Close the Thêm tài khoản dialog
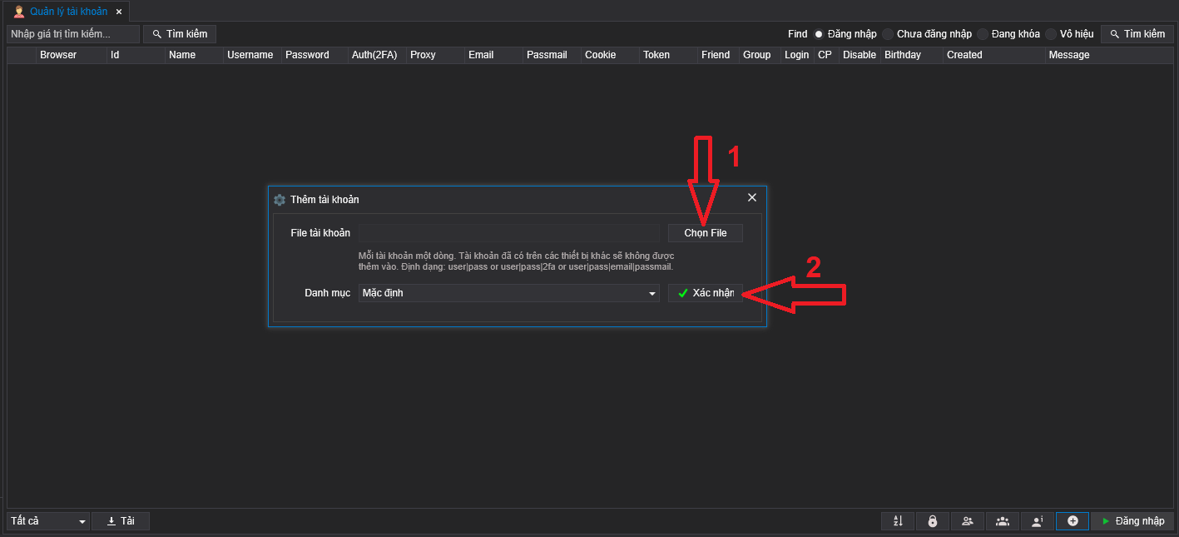Image resolution: width=1179 pixels, height=537 pixels. [752, 198]
